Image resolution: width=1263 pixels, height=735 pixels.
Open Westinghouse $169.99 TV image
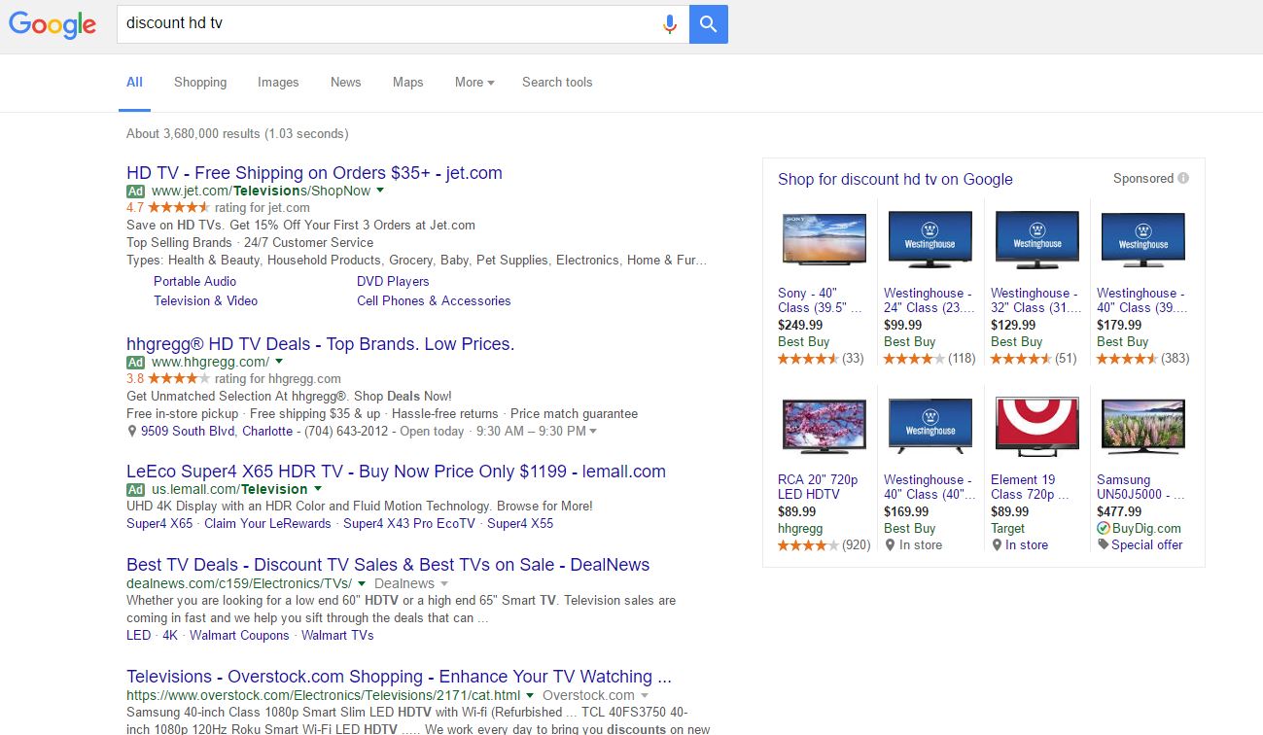click(930, 426)
